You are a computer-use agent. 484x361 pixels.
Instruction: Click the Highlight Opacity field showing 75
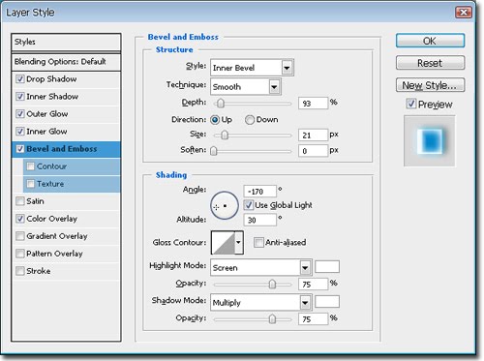(313, 284)
